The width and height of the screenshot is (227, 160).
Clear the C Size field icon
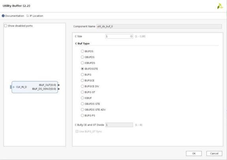coord(131,36)
